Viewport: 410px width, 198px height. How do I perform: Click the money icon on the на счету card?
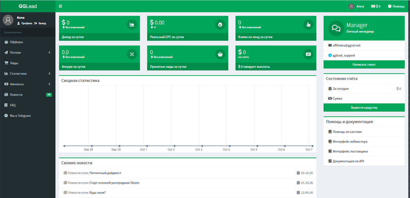click(x=308, y=54)
